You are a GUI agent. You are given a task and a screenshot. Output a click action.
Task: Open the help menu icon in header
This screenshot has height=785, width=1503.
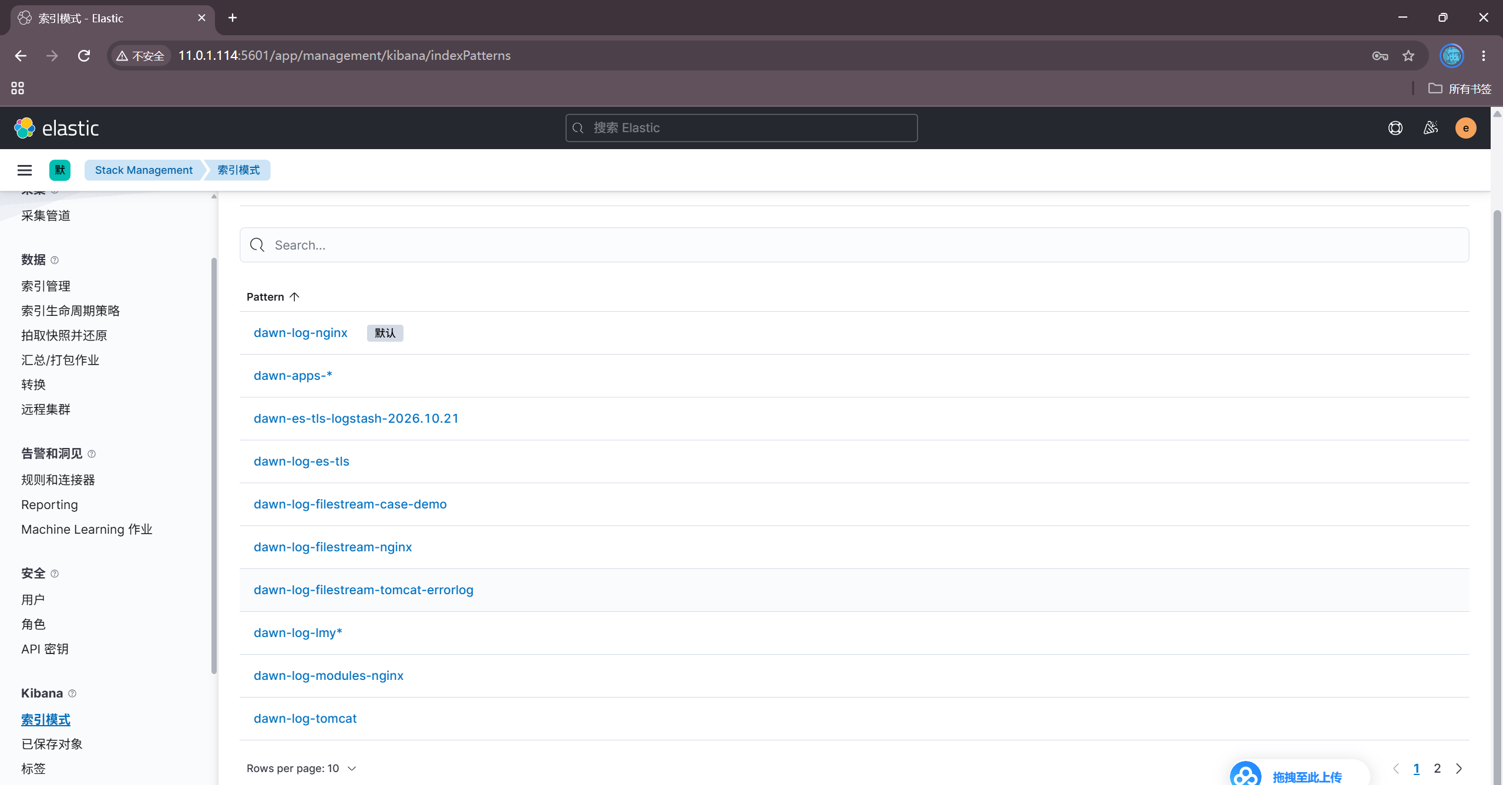pyautogui.click(x=1396, y=128)
